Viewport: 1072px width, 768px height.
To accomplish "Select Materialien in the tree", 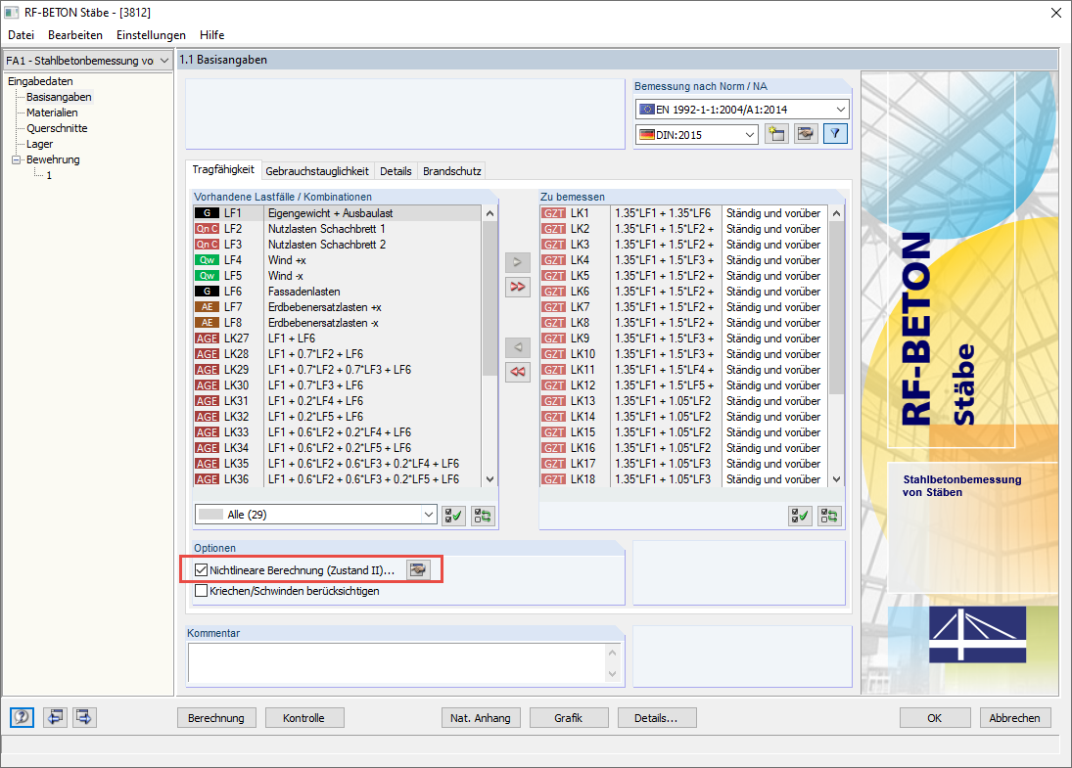I will tap(52, 113).
